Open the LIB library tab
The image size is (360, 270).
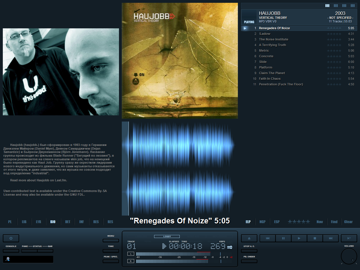[24, 222]
